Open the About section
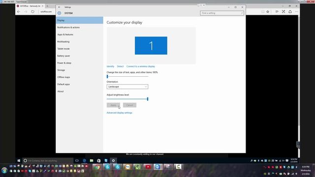 80,91
